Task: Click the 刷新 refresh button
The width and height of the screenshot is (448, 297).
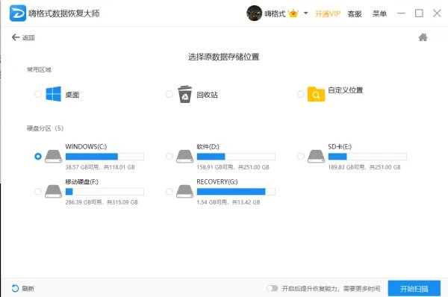Action: click(x=23, y=289)
